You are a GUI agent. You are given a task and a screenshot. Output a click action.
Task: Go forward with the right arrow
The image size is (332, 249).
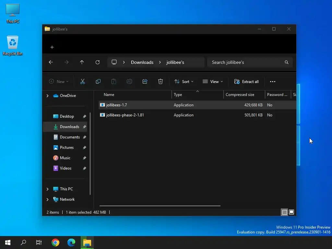click(x=66, y=62)
